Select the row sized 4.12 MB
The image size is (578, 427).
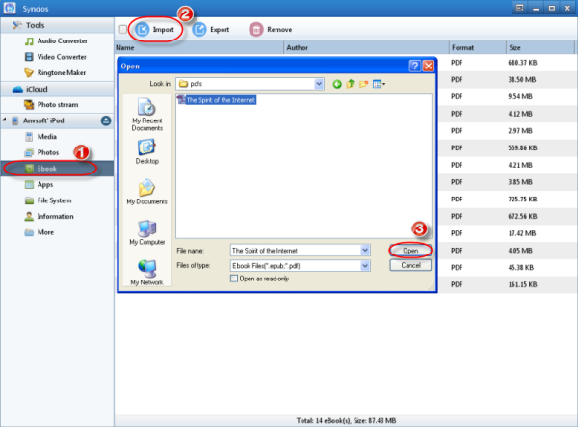(507, 114)
